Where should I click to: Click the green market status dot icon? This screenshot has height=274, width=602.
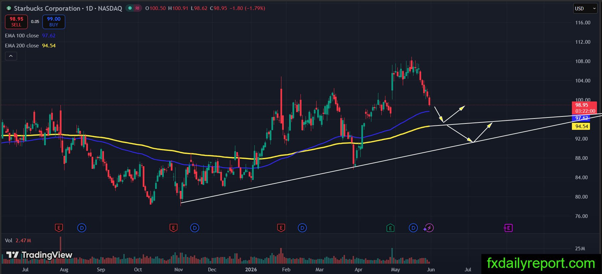tap(130, 8)
